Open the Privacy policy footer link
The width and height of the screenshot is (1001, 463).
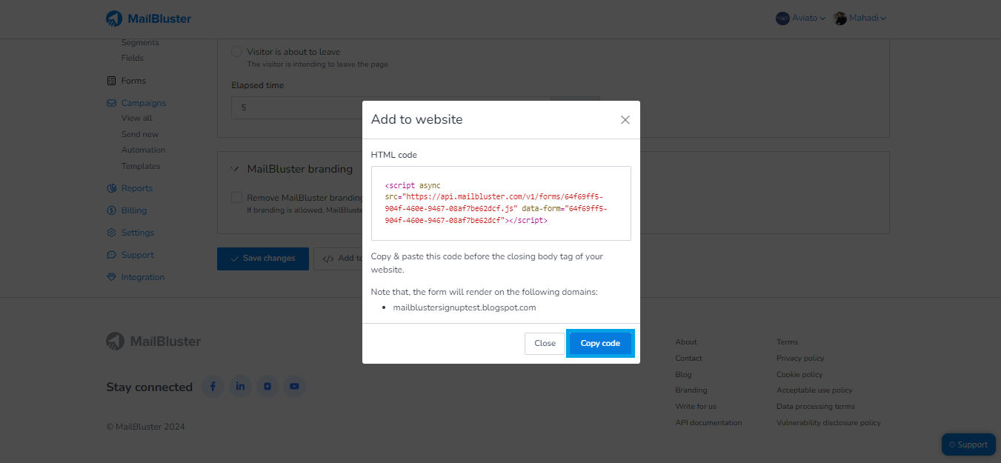[800, 359]
